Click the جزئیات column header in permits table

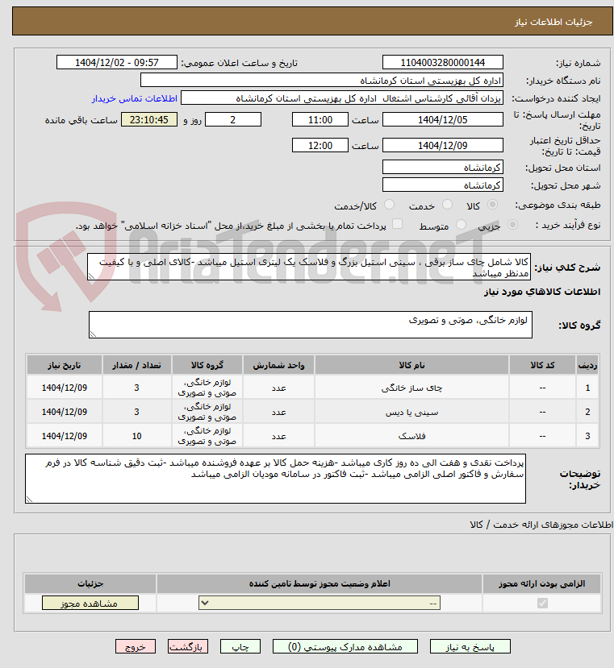pos(90,583)
